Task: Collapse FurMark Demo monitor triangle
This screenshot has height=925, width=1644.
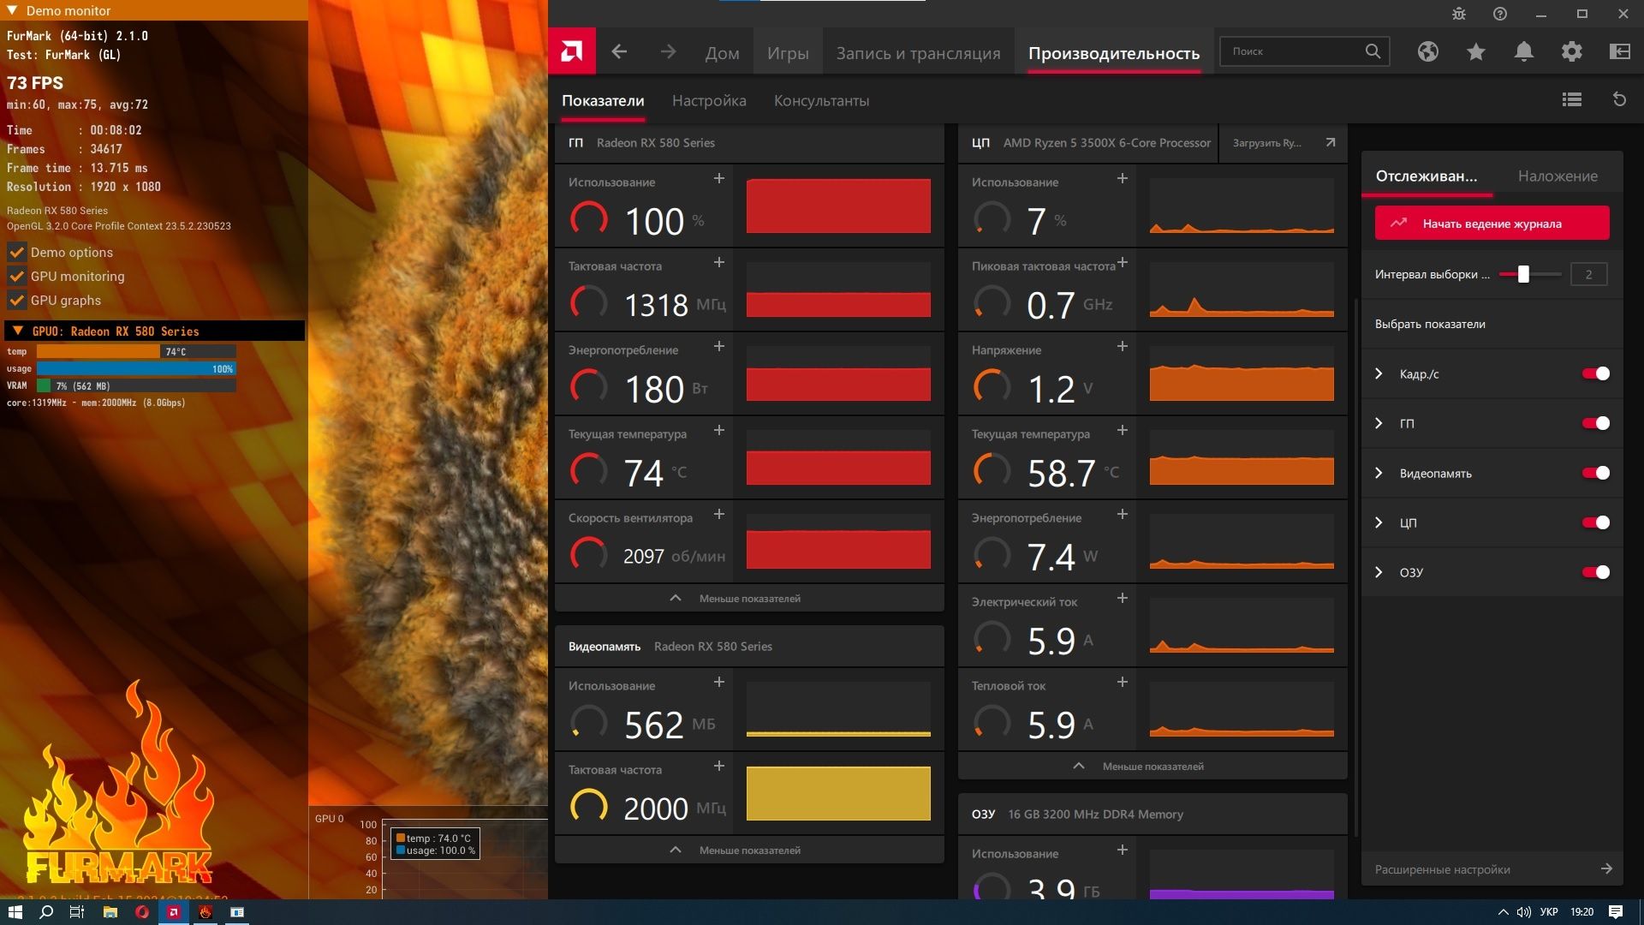Action: click(x=12, y=10)
